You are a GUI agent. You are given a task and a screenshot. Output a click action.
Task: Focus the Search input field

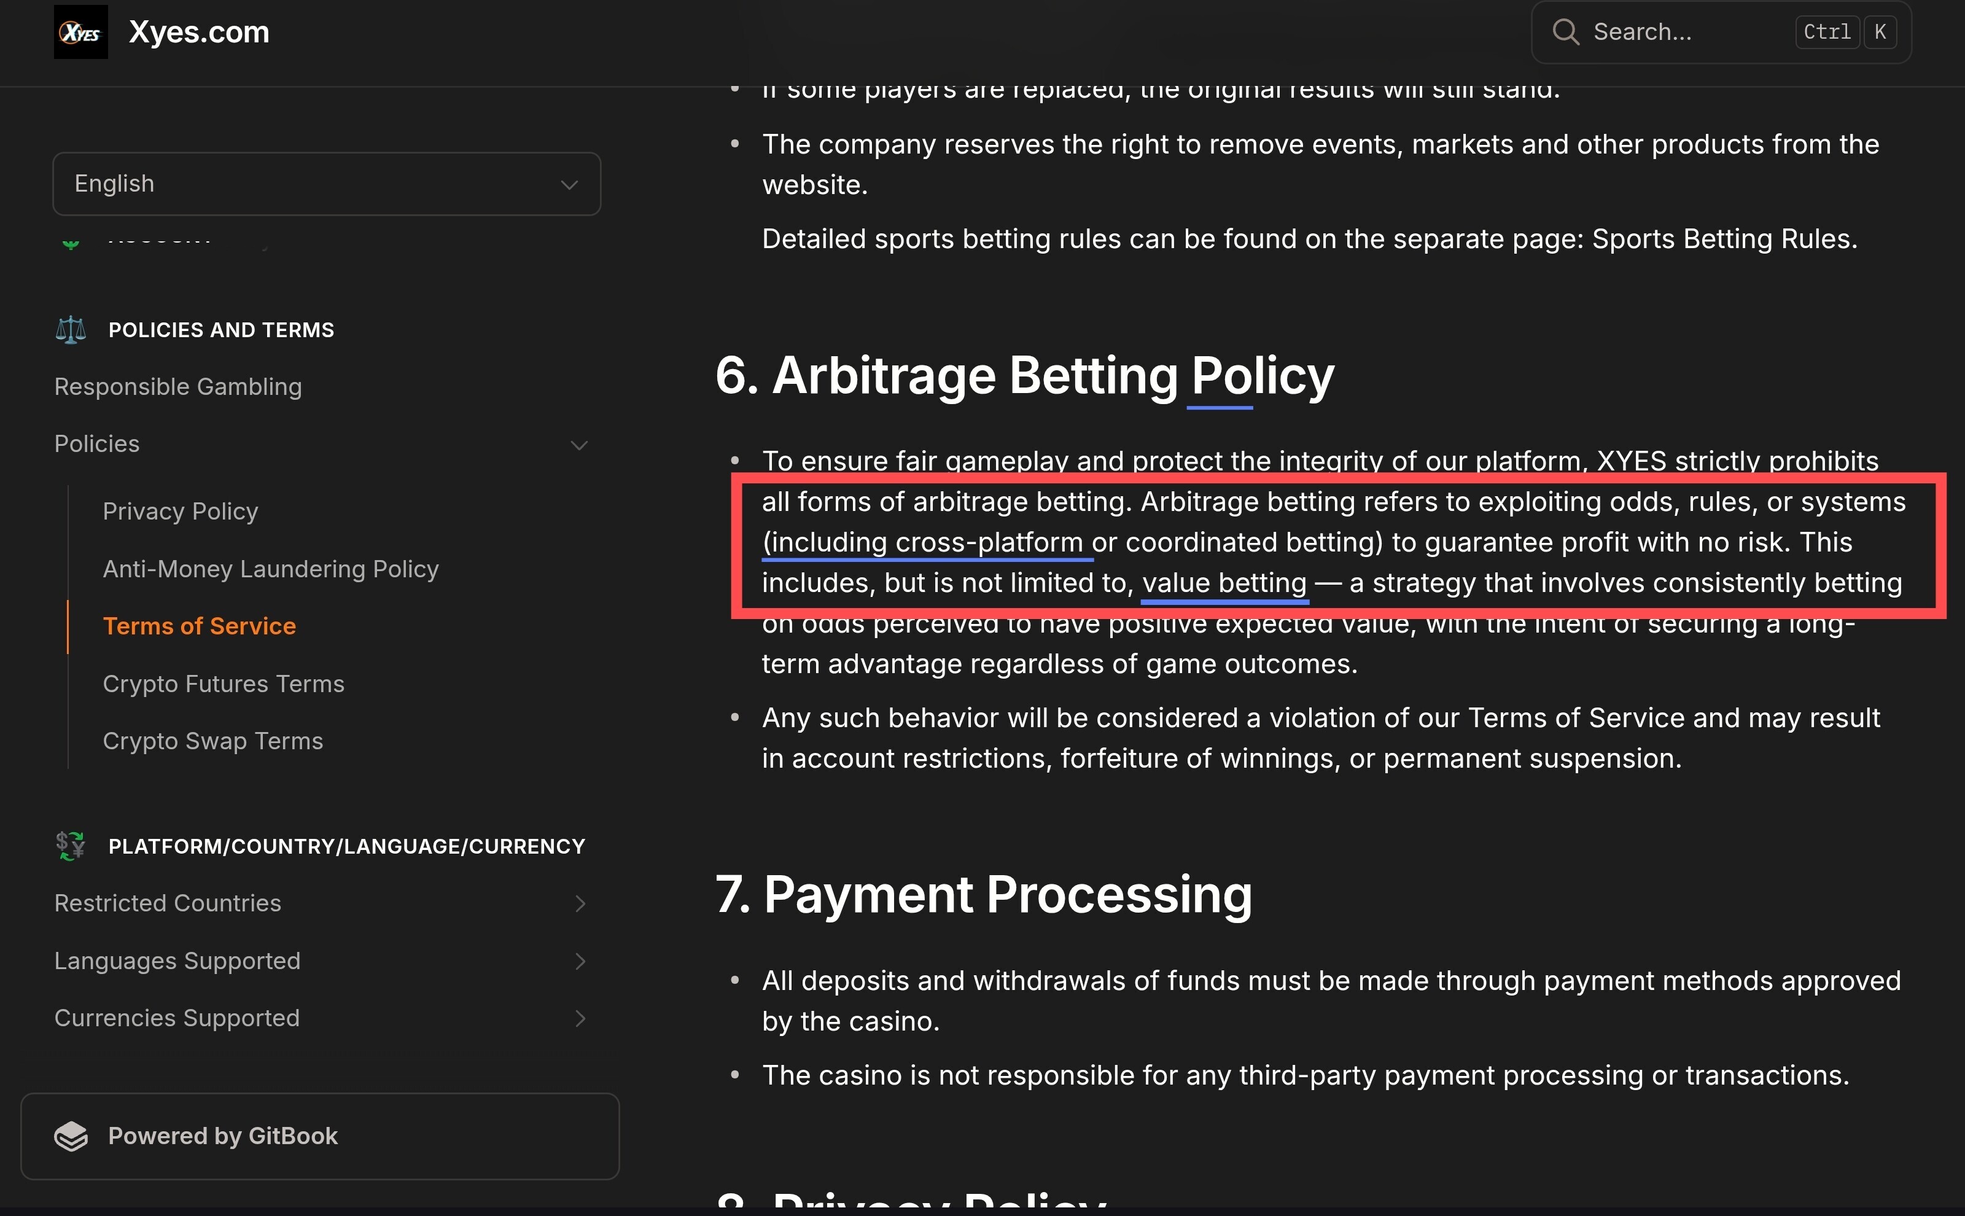point(1721,32)
